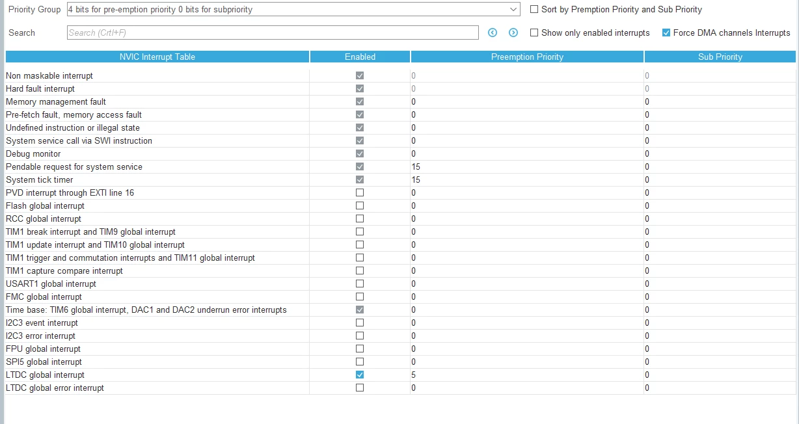Click the NVIC Interrupt Table column header
This screenshot has width=799, height=424.
click(157, 57)
